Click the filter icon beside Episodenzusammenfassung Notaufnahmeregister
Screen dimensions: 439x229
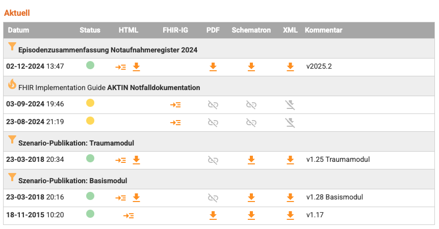[x=12, y=47]
